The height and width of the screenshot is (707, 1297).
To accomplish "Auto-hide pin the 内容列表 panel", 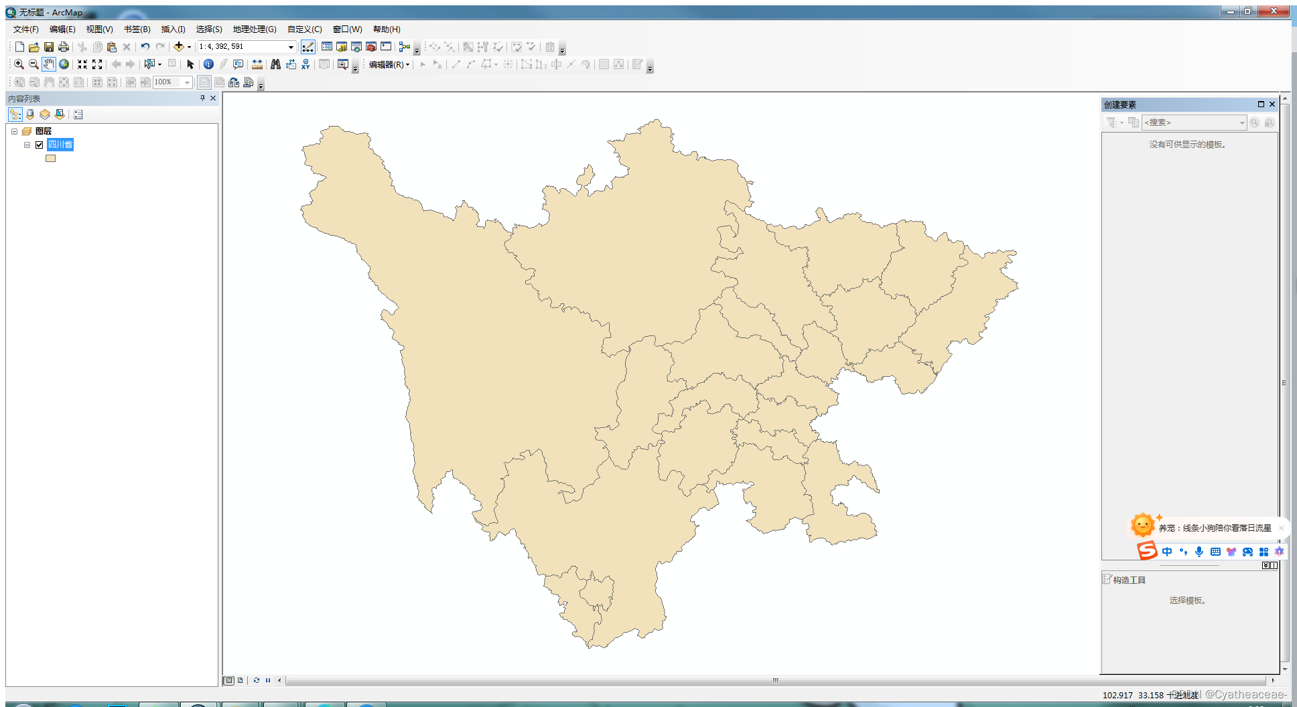I will point(203,98).
